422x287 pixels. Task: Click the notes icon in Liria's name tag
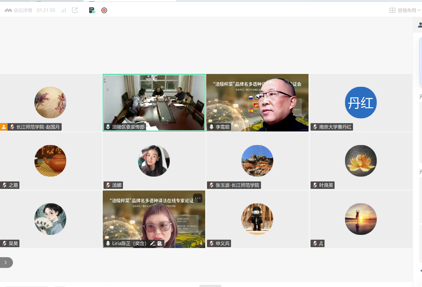[x=160, y=243]
